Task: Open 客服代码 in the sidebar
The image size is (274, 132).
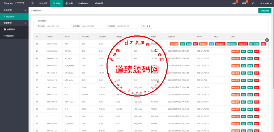Action: 14,36
